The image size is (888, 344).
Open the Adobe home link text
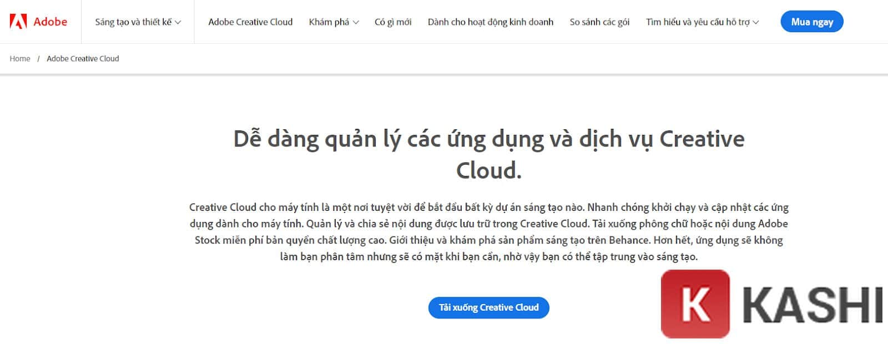click(x=50, y=22)
